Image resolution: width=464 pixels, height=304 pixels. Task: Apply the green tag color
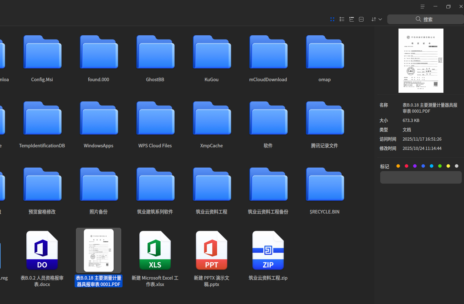tap(440, 166)
